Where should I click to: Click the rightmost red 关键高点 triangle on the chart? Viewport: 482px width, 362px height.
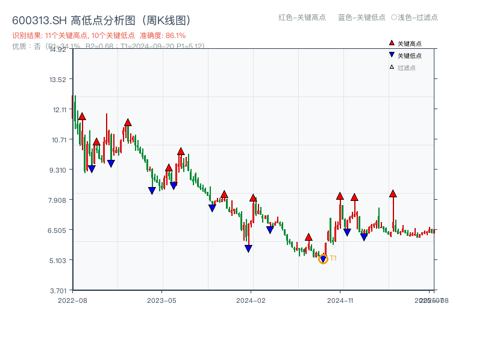tap(393, 194)
